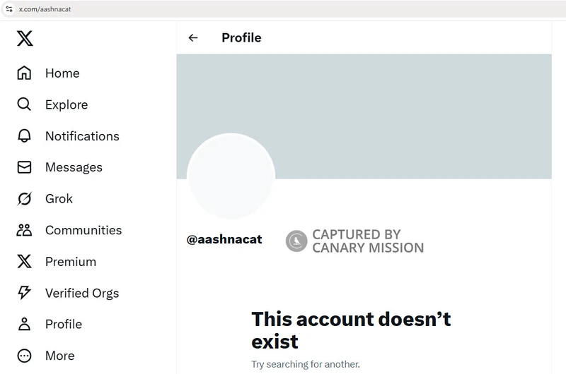The image size is (566, 374).
Task: Click the Communities people icon
Action: tap(25, 230)
